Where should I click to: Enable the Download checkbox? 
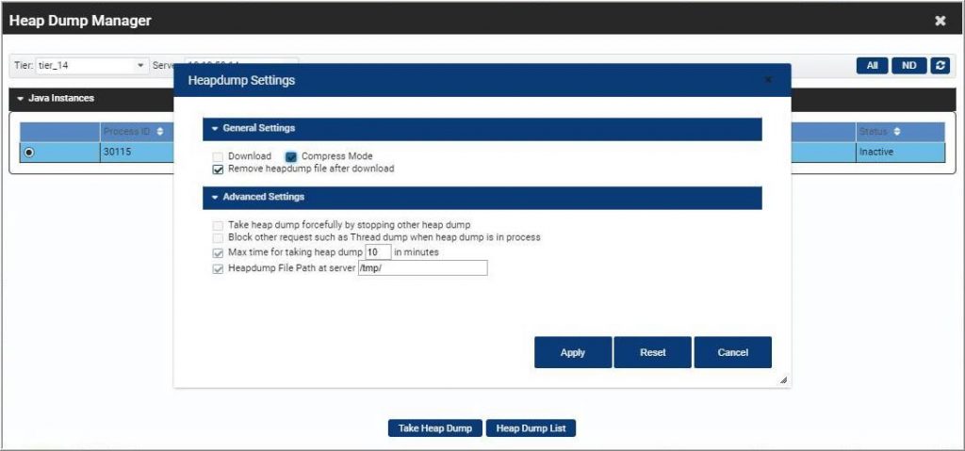coord(219,156)
